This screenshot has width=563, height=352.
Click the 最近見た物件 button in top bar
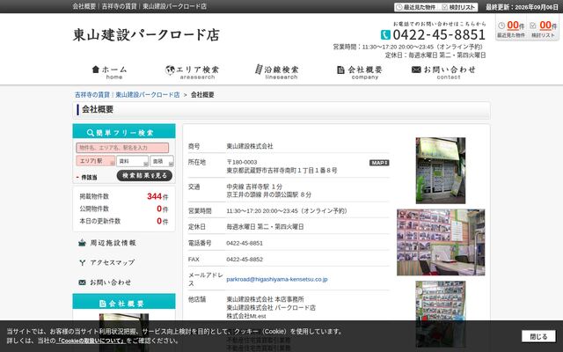click(x=416, y=7)
